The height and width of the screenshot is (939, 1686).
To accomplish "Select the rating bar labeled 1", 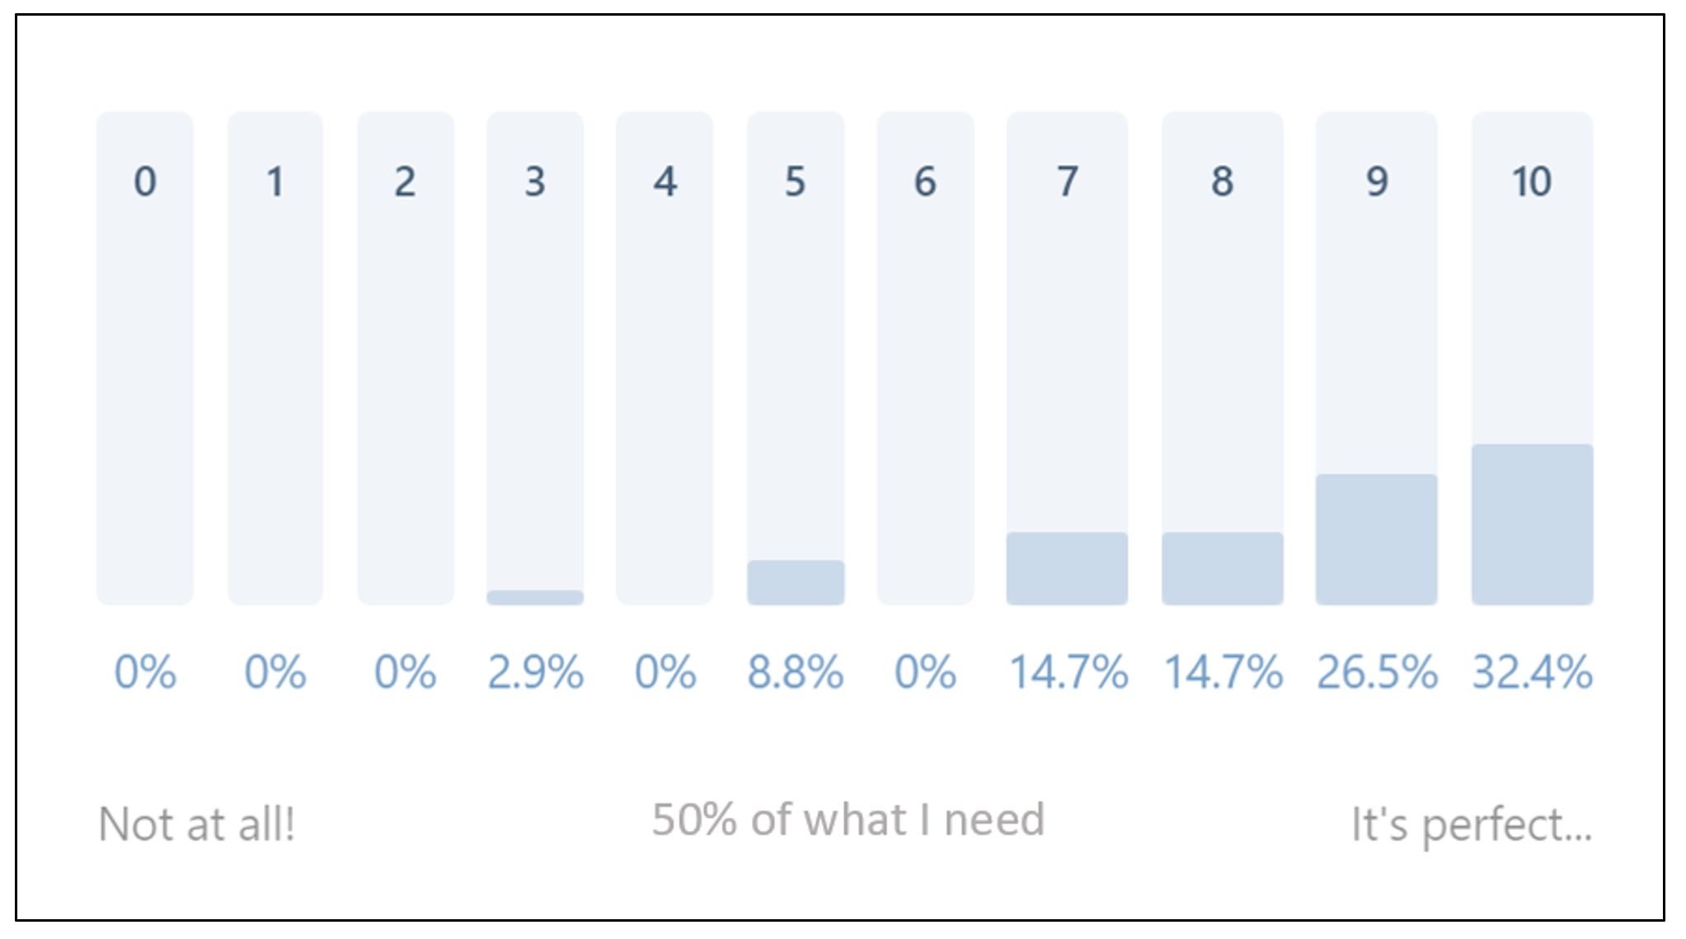I will [275, 359].
